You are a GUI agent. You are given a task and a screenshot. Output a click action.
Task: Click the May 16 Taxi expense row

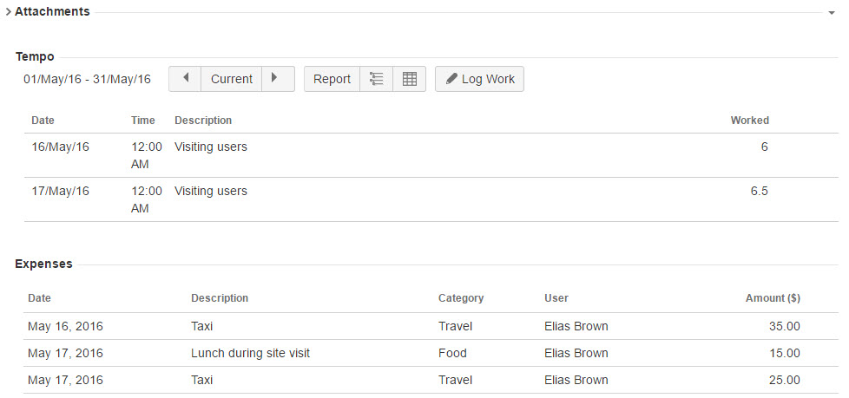pyautogui.click(x=201, y=327)
